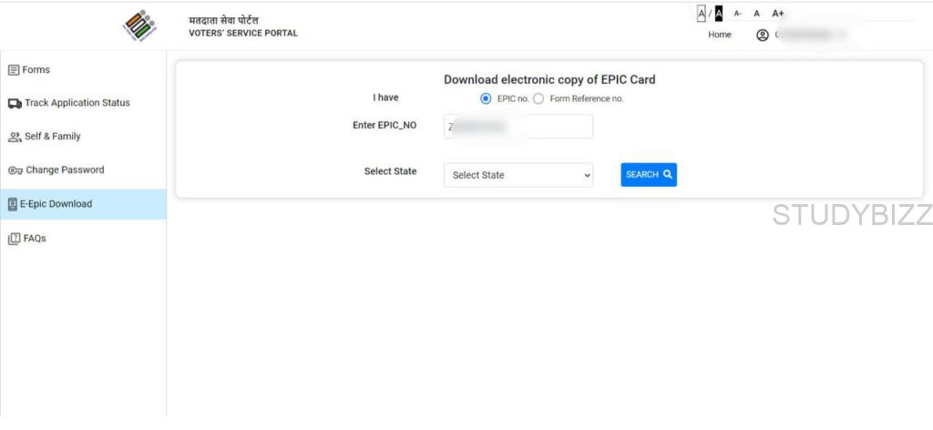Viewport: 933px width, 430px height.
Task: Decrease font size with A- button
Action: (x=738, y=14)
